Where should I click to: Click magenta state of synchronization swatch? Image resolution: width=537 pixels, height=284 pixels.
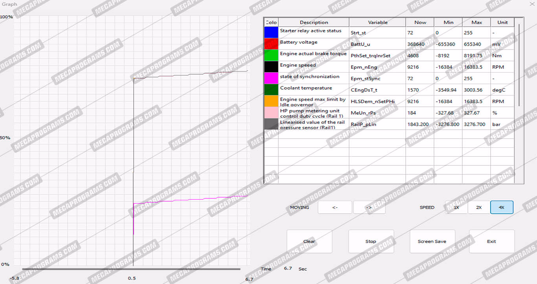(x=271, y=78)
